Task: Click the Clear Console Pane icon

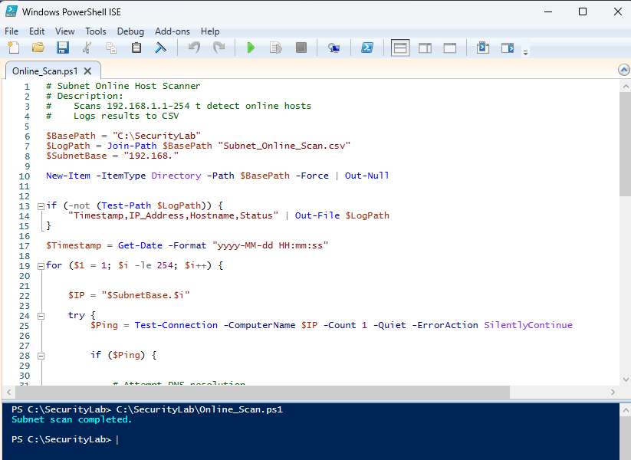Action: tap(161, 48)
